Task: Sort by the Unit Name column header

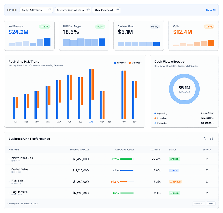Action: click(14, 150)
